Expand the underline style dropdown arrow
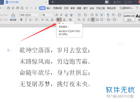Image resolution: width=140 pixels, height=102 pixels. [x=33, y=20]
